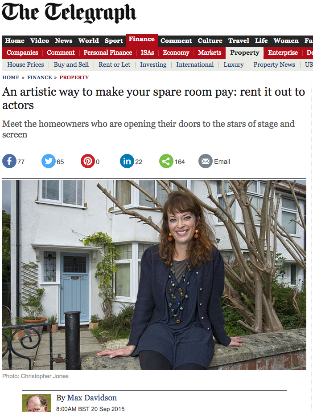Click author Max Davidson thumbnail photo
This screenshot has width=313, height=412.
[37, 403]
